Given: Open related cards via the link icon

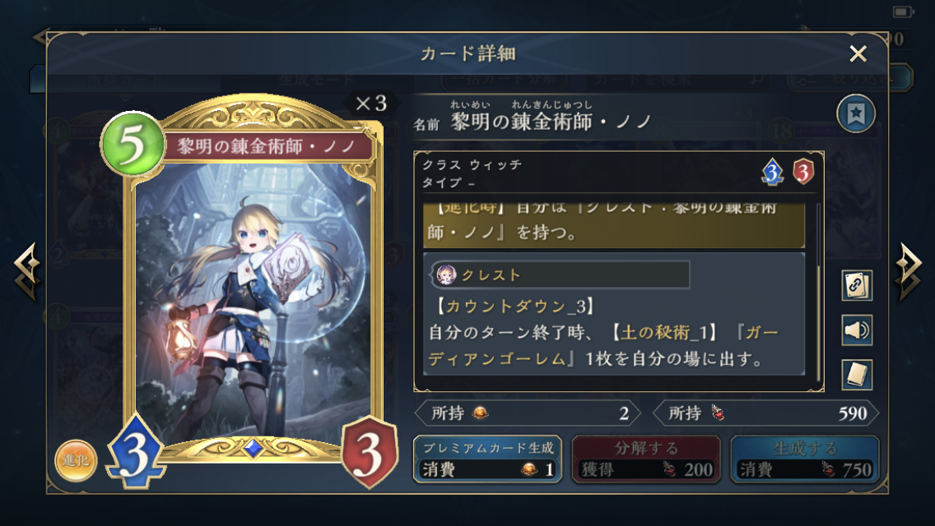Looking at the screenshot, I should click(857, 285).
